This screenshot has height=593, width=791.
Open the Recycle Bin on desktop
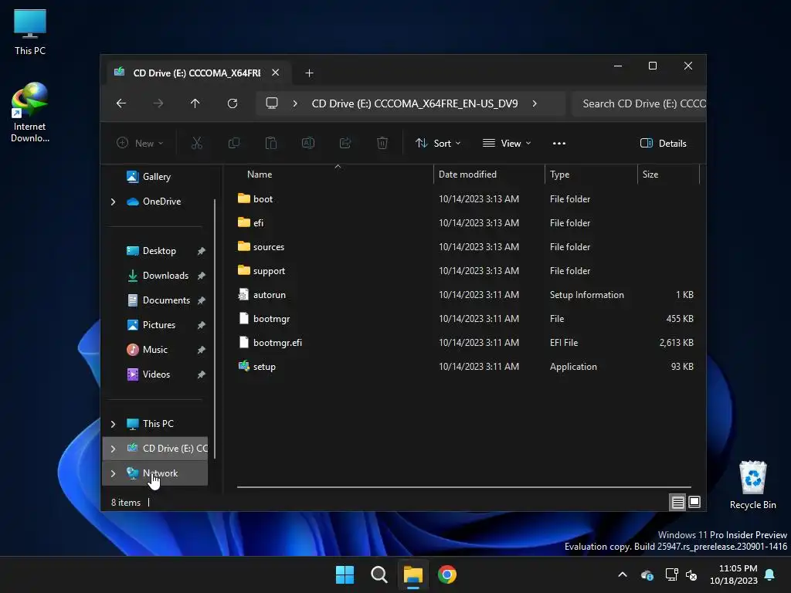752,485
